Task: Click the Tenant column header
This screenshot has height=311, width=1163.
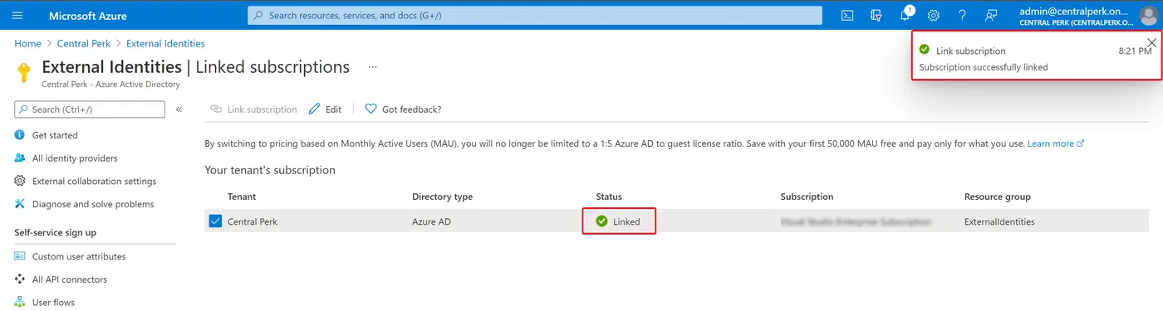Action: click(242, 197)
